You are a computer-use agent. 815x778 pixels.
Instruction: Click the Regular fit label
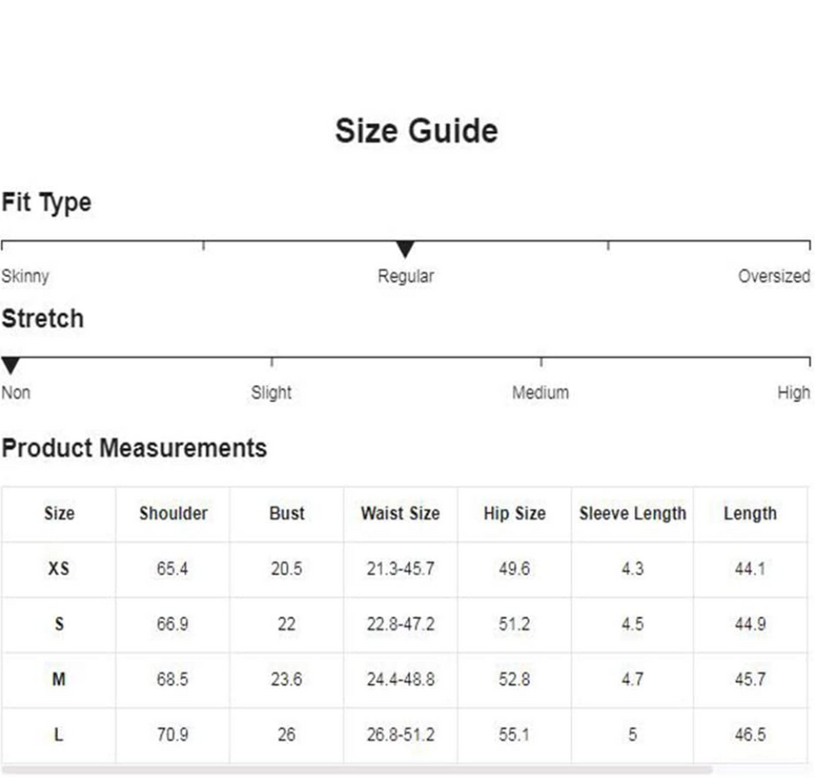pyautogui.click(x=406, y=276)
